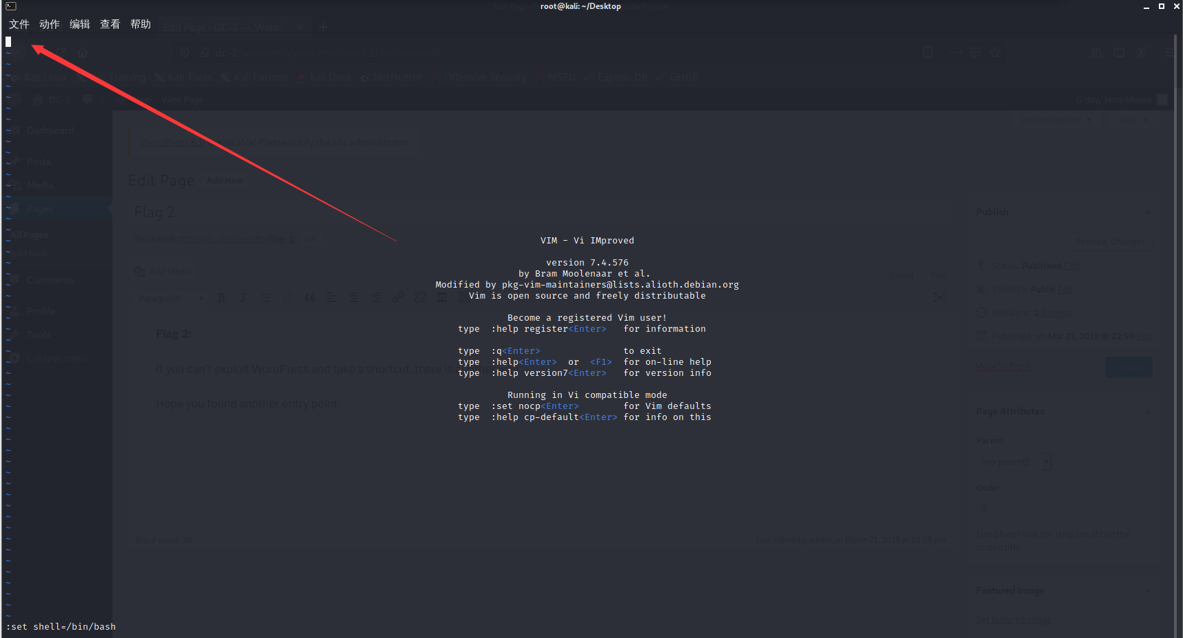Viewport: 1183px width, 638px height.
Task: Switch to the 'Text' editor tab
Action: [x=939, y=275]
